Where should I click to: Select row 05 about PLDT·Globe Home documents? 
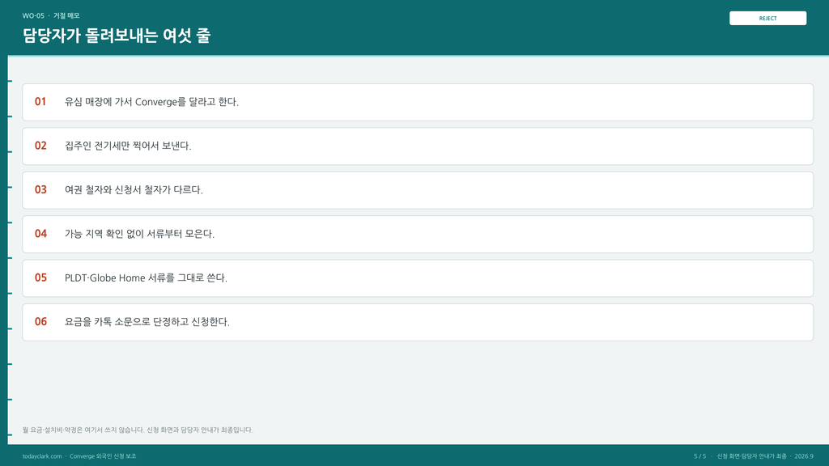(x=418, y=278)
